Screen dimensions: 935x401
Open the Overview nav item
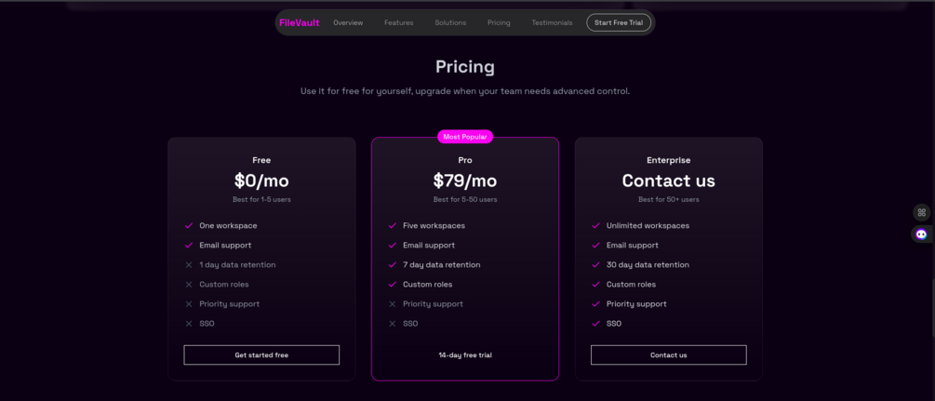click(x=348, y=22)
